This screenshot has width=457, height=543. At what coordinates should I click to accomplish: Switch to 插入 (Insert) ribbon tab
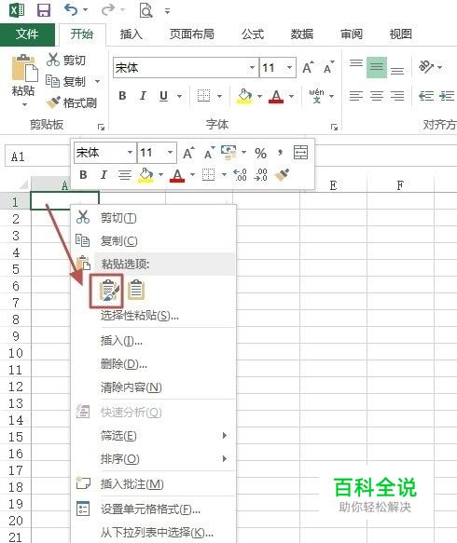coord(132,34)
